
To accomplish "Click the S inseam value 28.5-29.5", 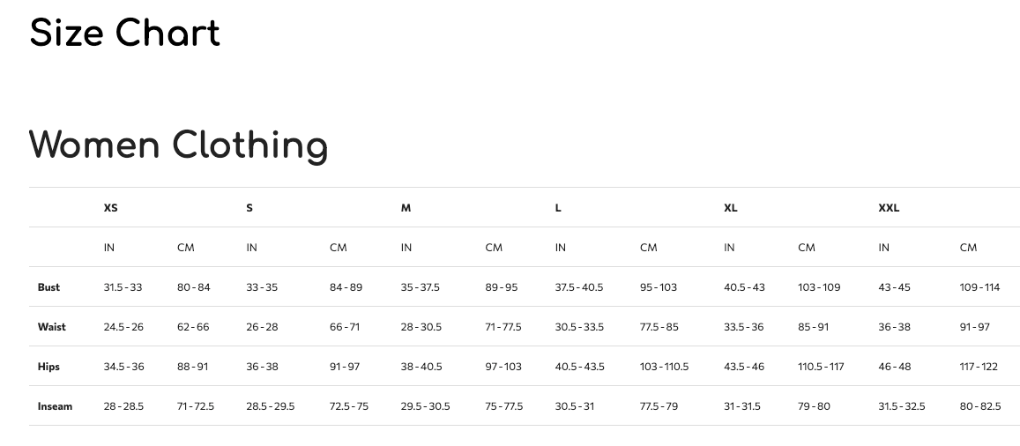I will click(270, 406).
